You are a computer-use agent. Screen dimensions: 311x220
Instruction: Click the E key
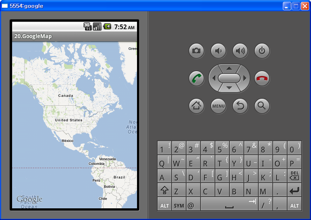click(193, 162)
